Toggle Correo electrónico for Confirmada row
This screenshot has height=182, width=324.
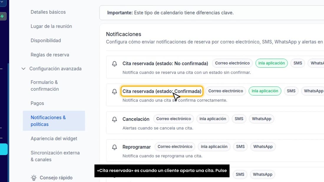(x=226, y=91)
